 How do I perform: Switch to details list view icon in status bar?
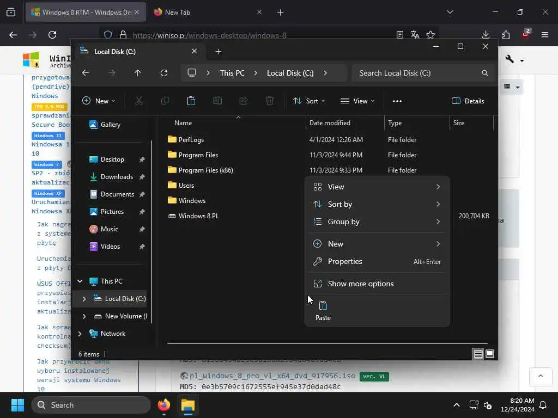(478, 354)
